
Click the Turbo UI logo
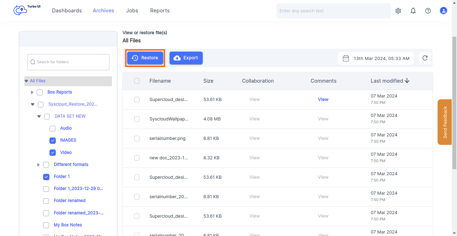click(x=27, y=10)
